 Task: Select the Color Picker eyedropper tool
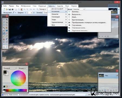click(x=7, y=36)
